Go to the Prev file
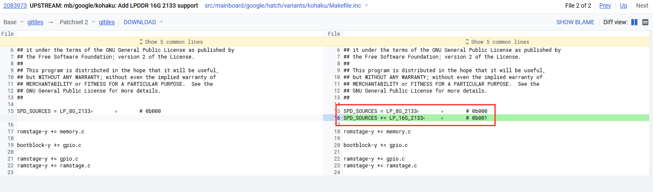The width and height of the screenshot is (653, 192). pyautogui.click(x=605, y=6)
